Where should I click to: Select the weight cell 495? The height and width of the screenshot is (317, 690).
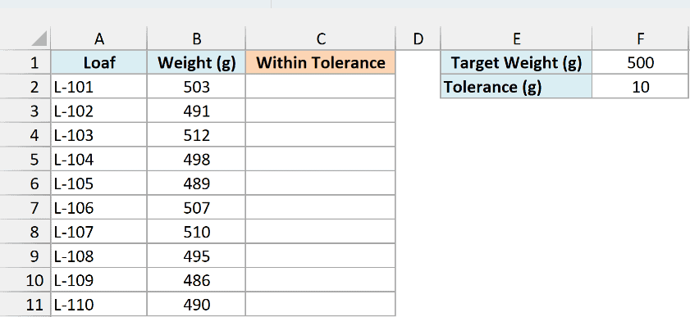(196, 256)
